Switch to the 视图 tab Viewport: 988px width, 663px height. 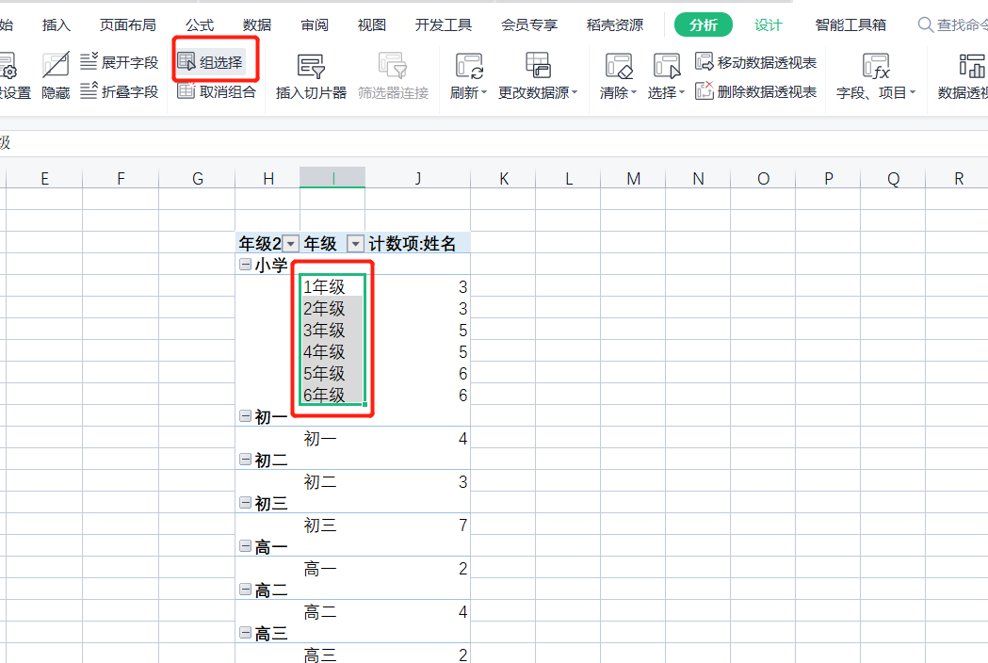pyautogui.click(x=372, y=25)
